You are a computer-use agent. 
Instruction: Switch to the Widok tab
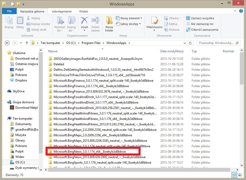[x=84, y=11]
